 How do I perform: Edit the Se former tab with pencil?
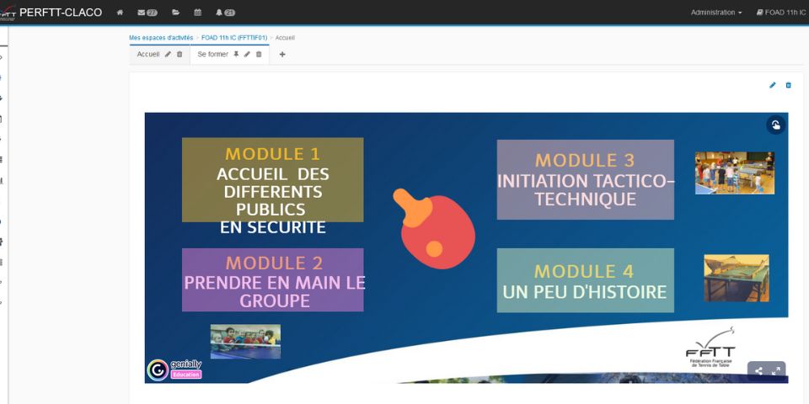tap(247, 54)
